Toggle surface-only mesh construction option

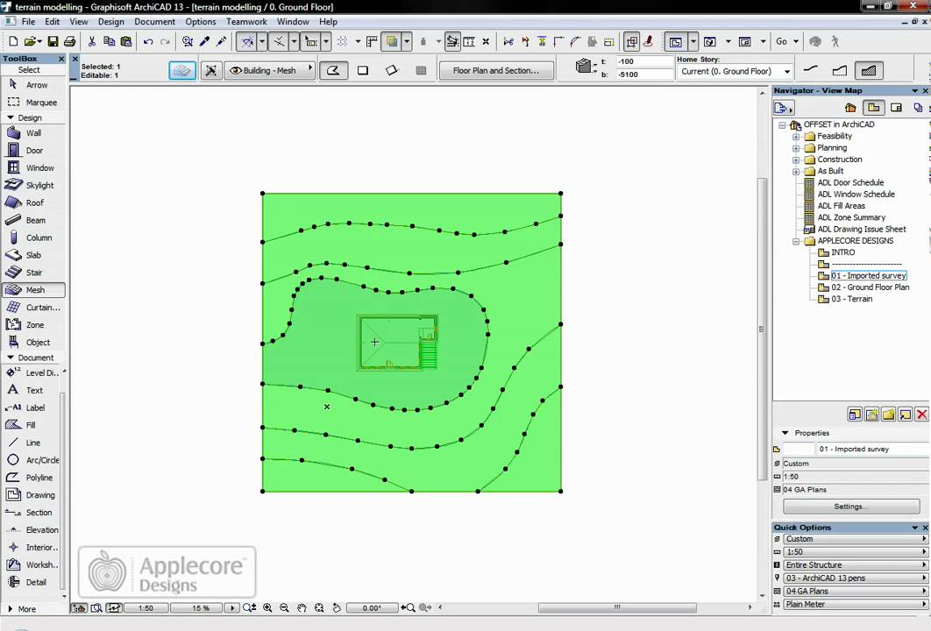[x=811, y=70]
